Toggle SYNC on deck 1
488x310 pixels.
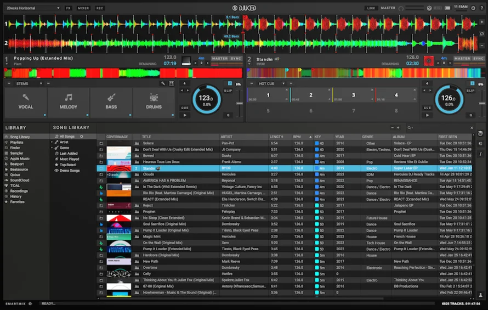pos(236,59)
